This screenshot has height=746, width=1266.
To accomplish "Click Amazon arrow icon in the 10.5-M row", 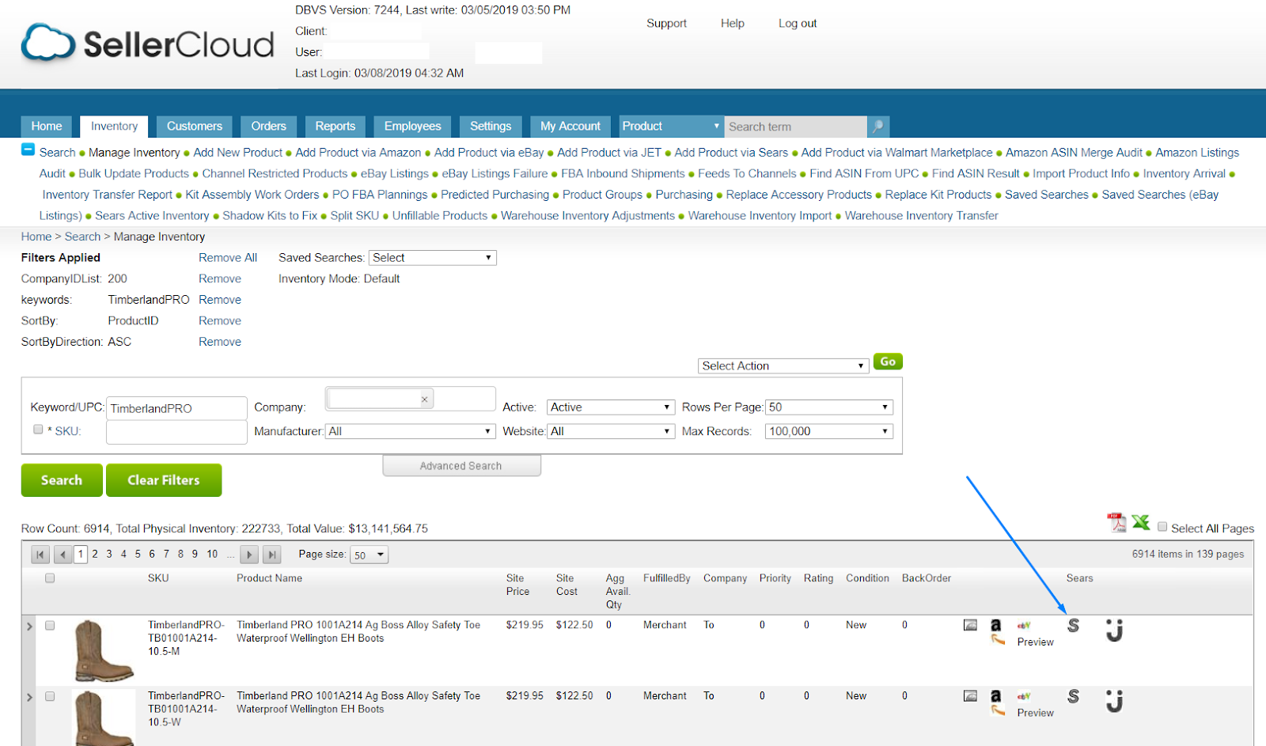I will 998,640.
